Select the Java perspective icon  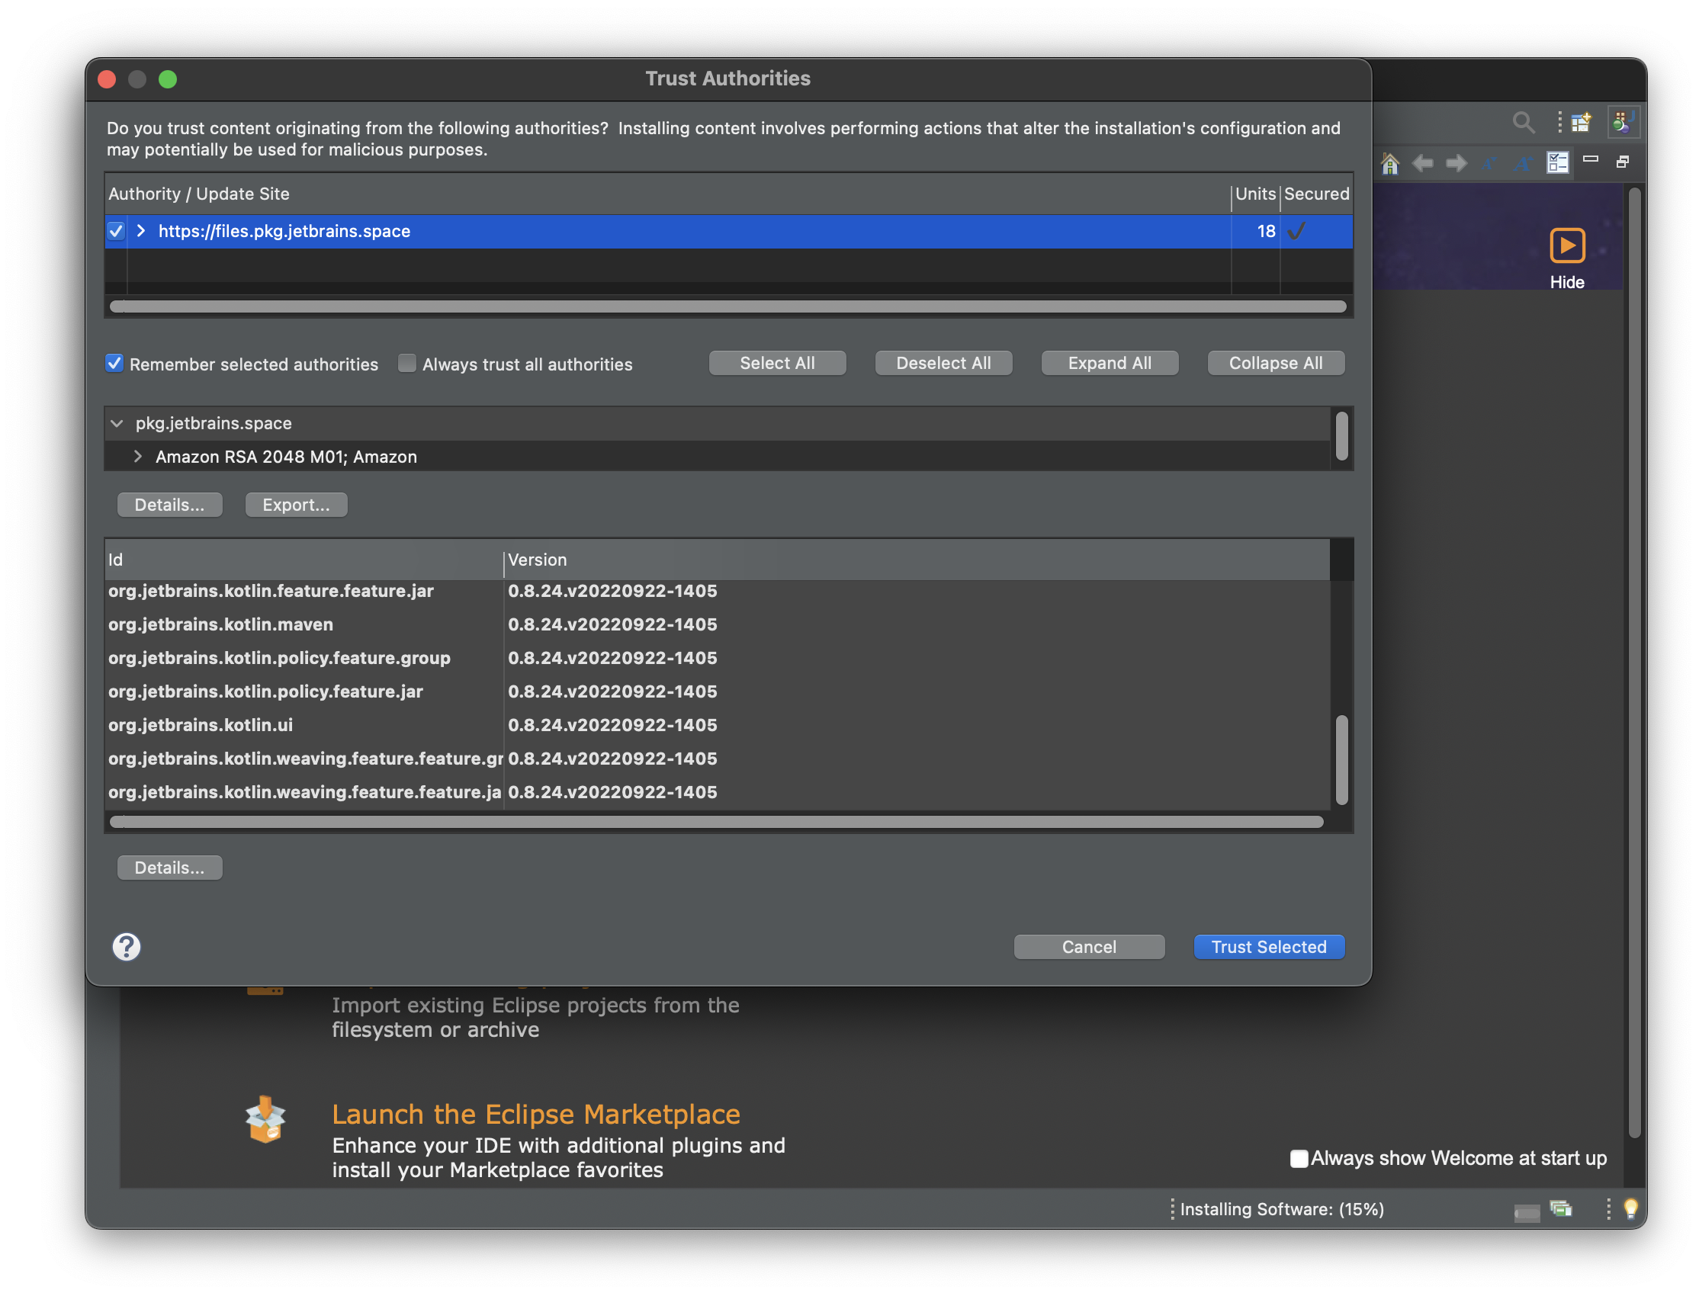pyautogui.click(x=1622, y=123)
